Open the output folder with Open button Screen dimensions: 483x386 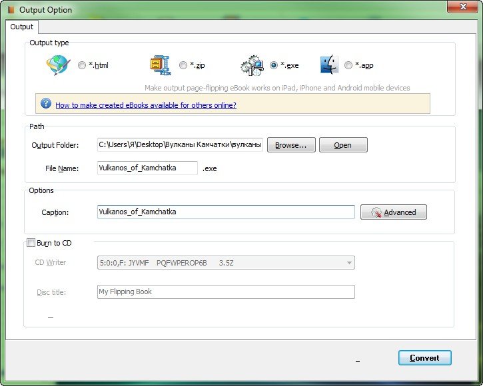click(342, 145)
